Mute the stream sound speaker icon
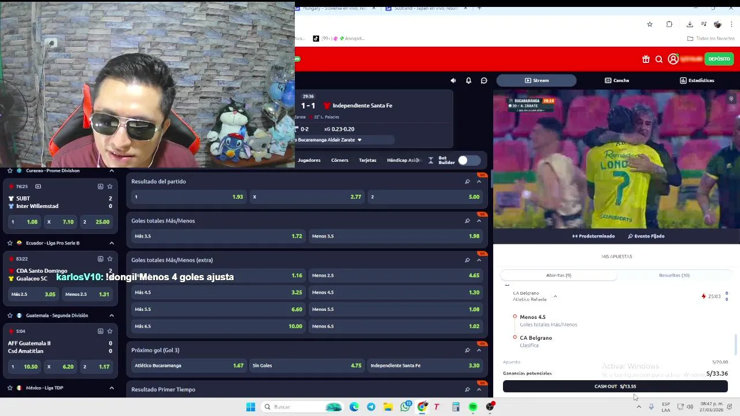Image resolution: width=740 pixels, height=416 pixels. [x=453, y=80]
